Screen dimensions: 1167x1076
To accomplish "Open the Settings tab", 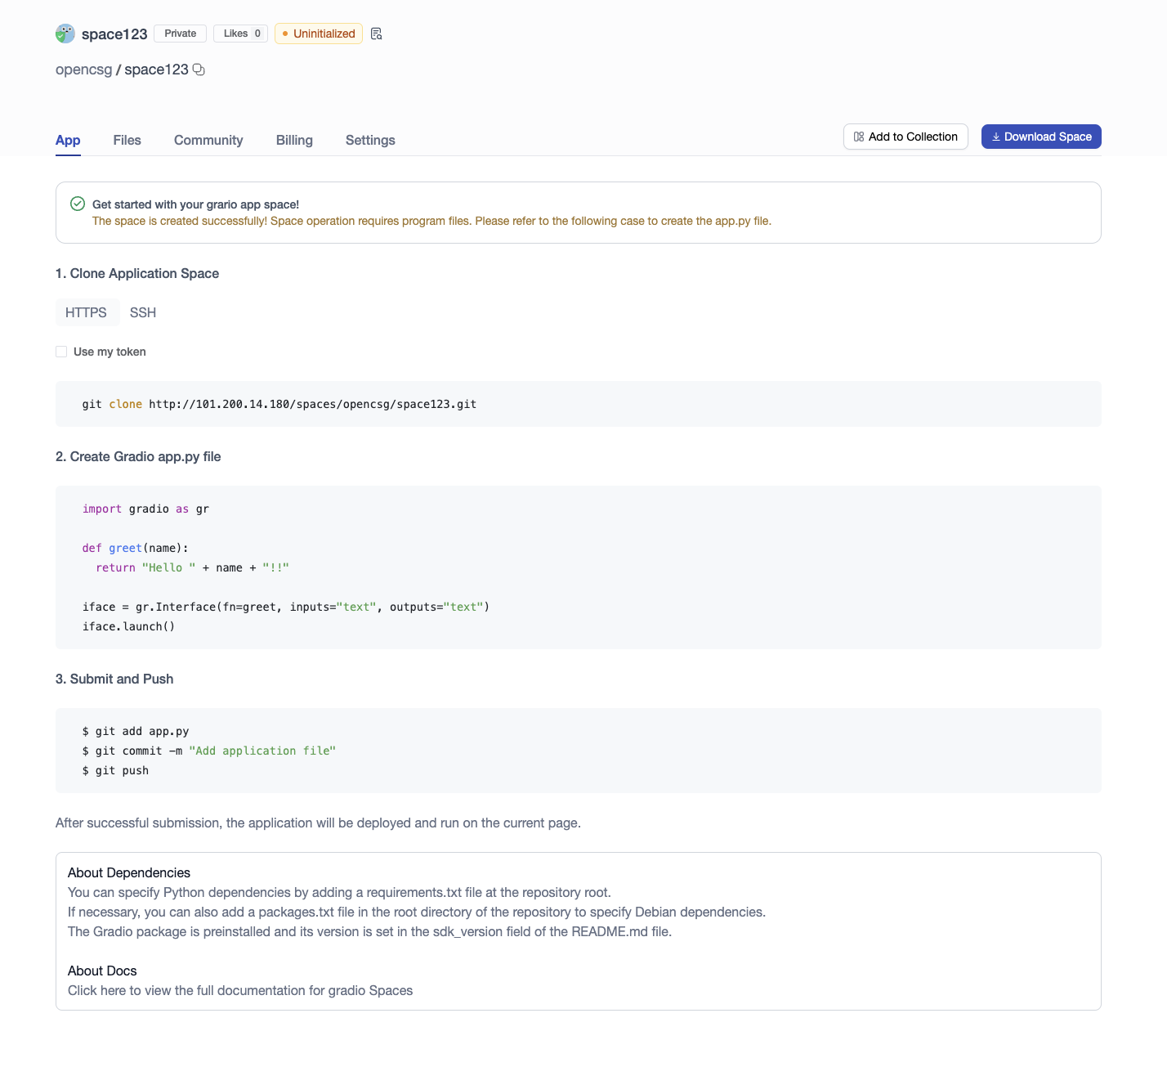I will click(369, 140).
